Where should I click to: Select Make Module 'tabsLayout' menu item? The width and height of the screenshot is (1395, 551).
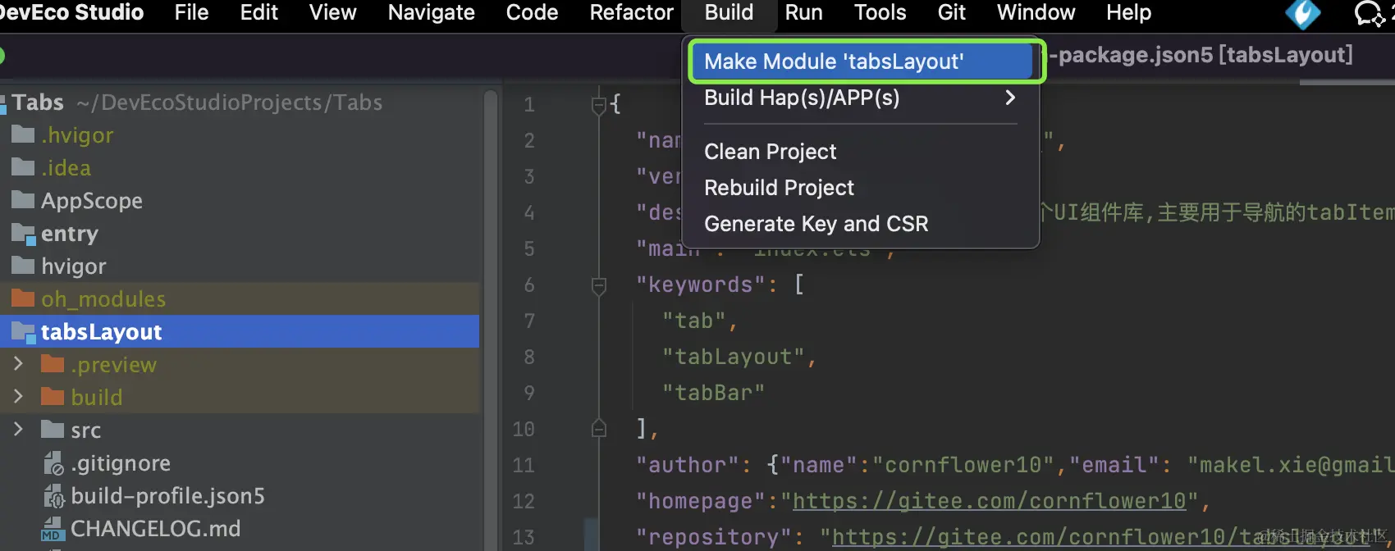(834, 61)
